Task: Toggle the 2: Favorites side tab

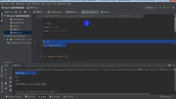Action: pos(2,71)
